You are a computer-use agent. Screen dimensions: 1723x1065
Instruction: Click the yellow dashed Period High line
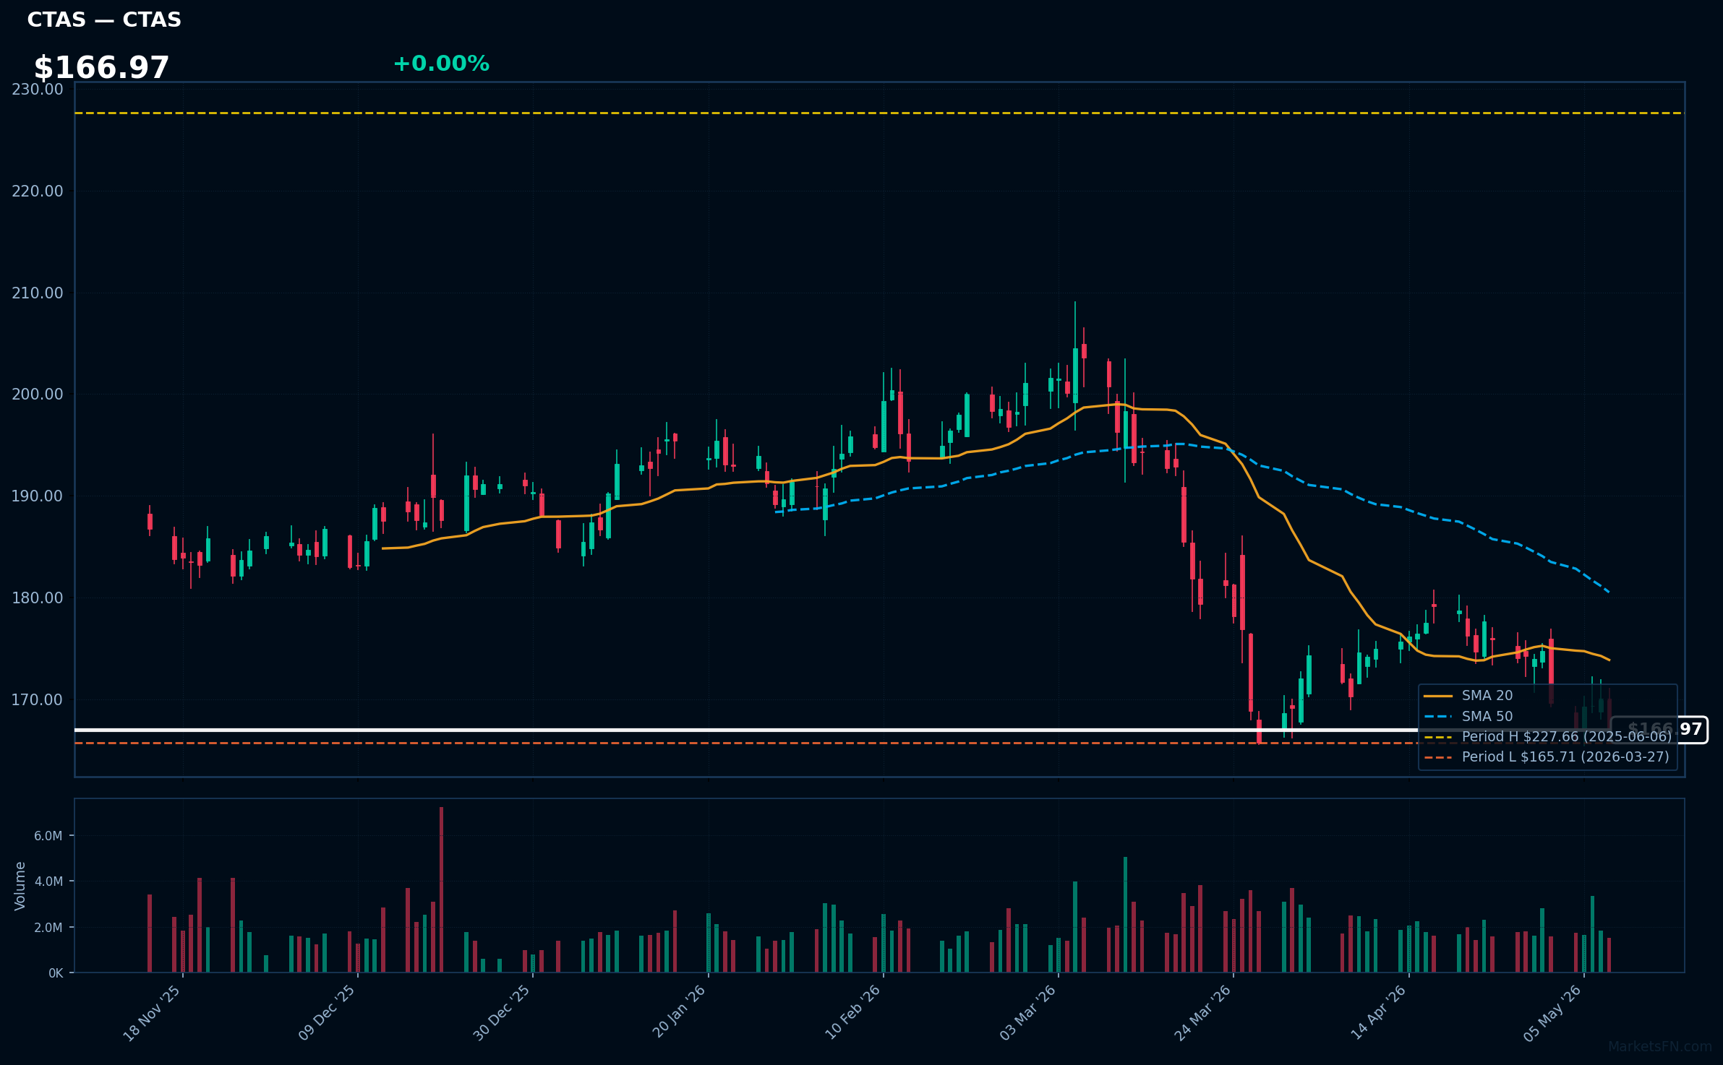[x=879, y=113]
